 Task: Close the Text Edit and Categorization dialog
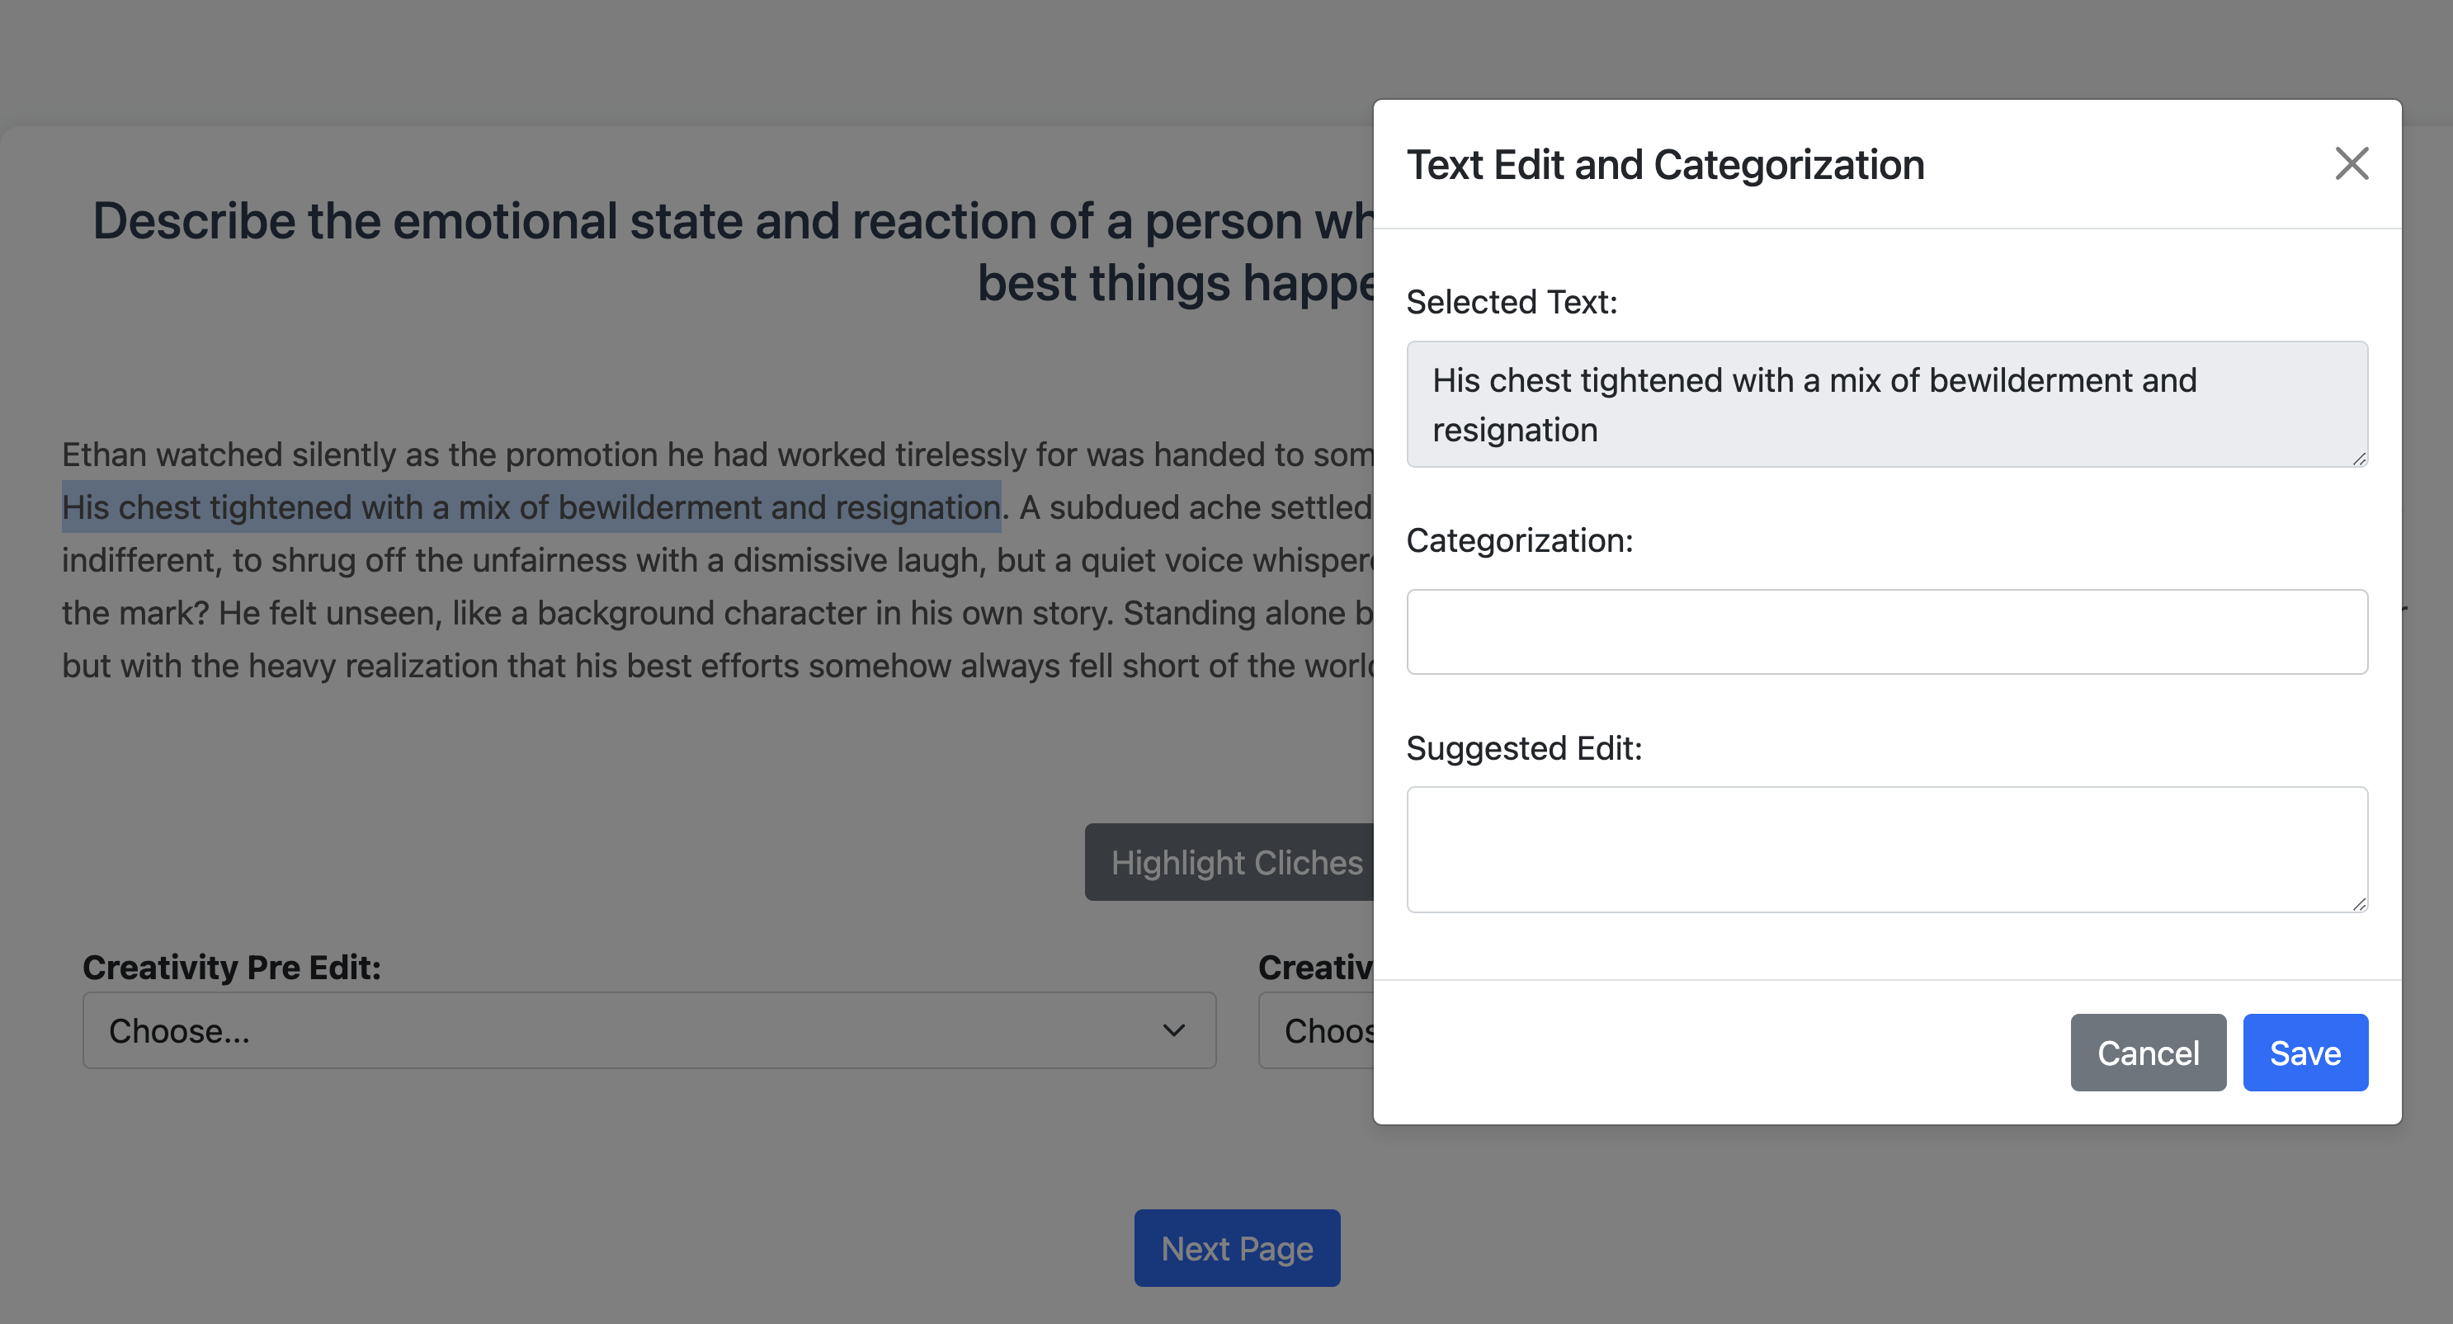2352,163
